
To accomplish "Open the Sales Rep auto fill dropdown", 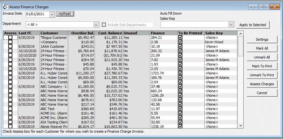I will pyautogui.click(x=231, y=24).
